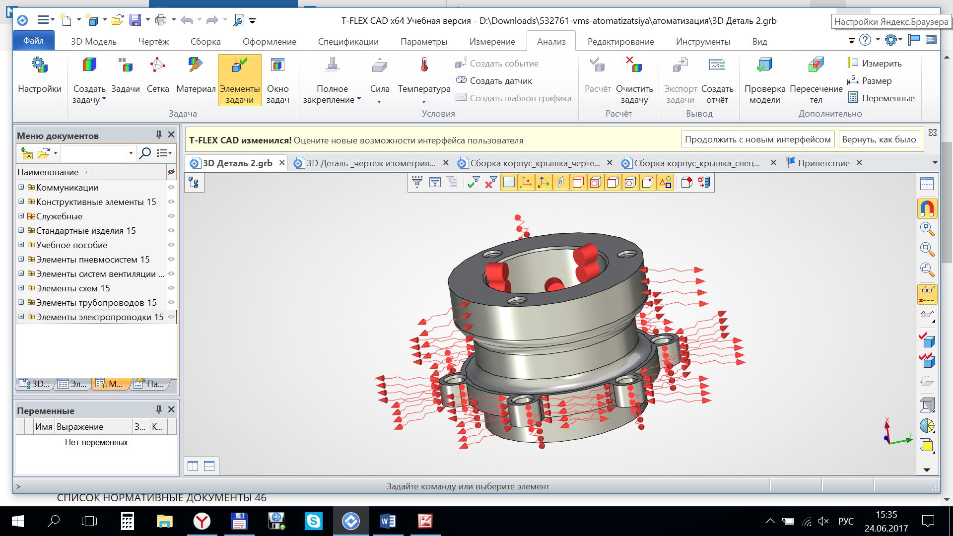The height and width of the screenshot is (536, 953).
Task: Click Продолжить с новым интерфейсом
Action: (x=757, y=139)
